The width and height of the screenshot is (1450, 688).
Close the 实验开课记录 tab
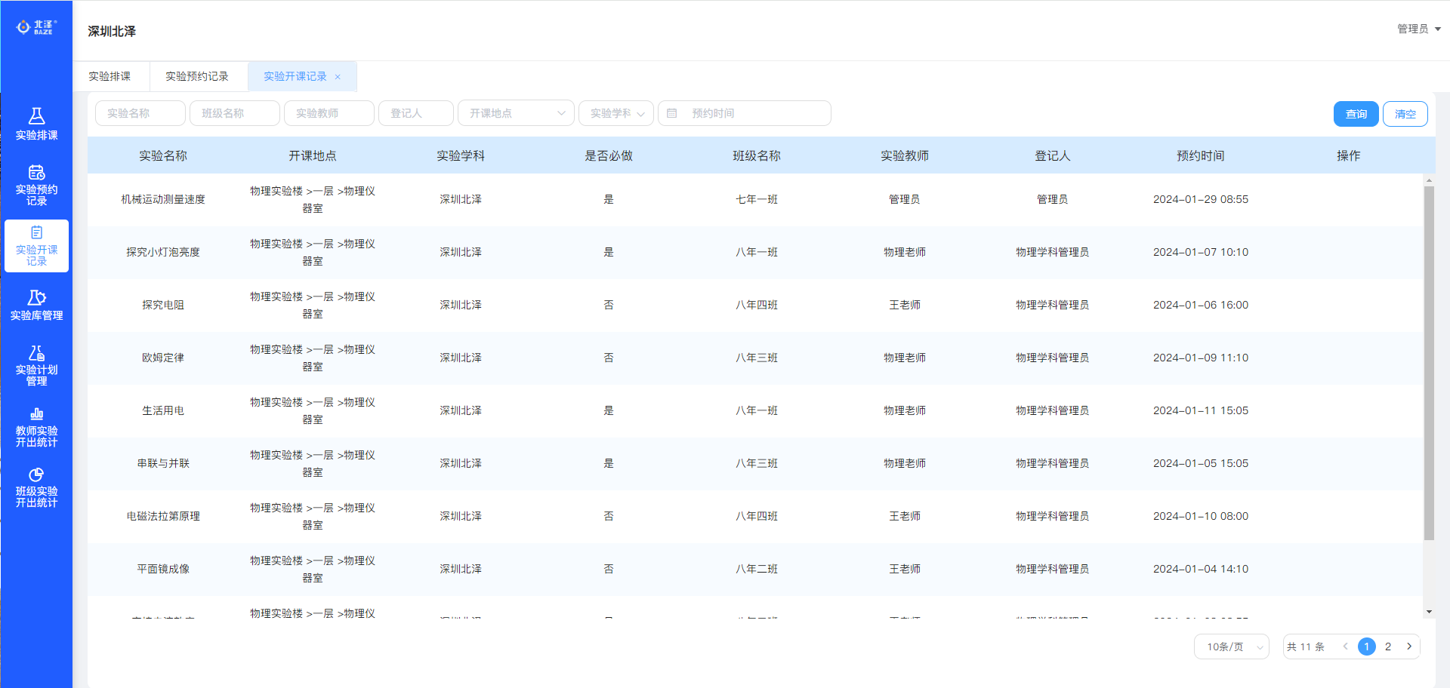(338, 77)
